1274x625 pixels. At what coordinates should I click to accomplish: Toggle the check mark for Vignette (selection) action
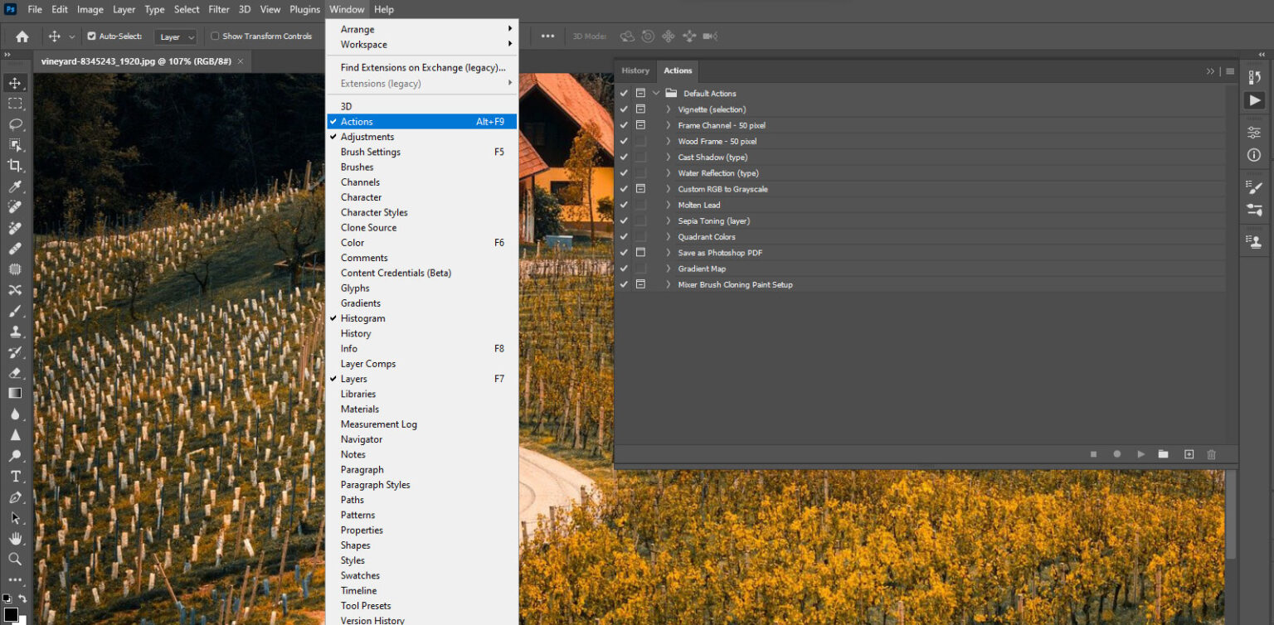click(x=624, y=109)
